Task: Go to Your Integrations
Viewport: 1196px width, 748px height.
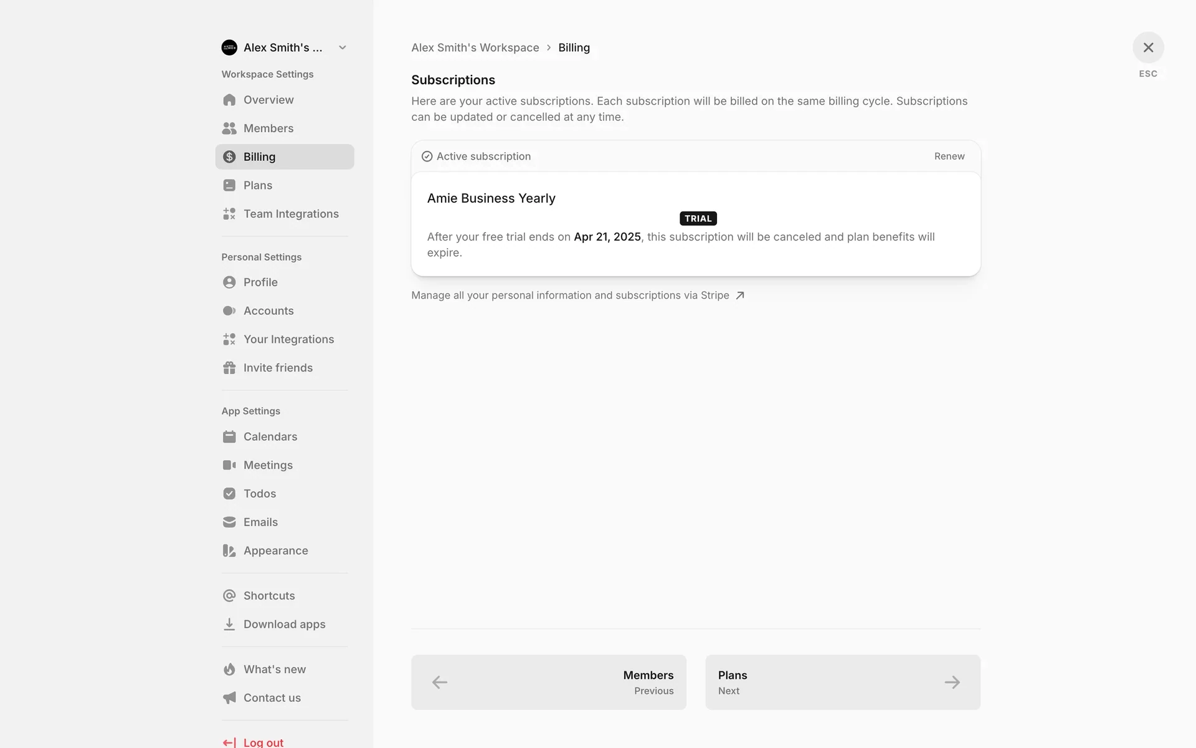Action: [285, 339]
